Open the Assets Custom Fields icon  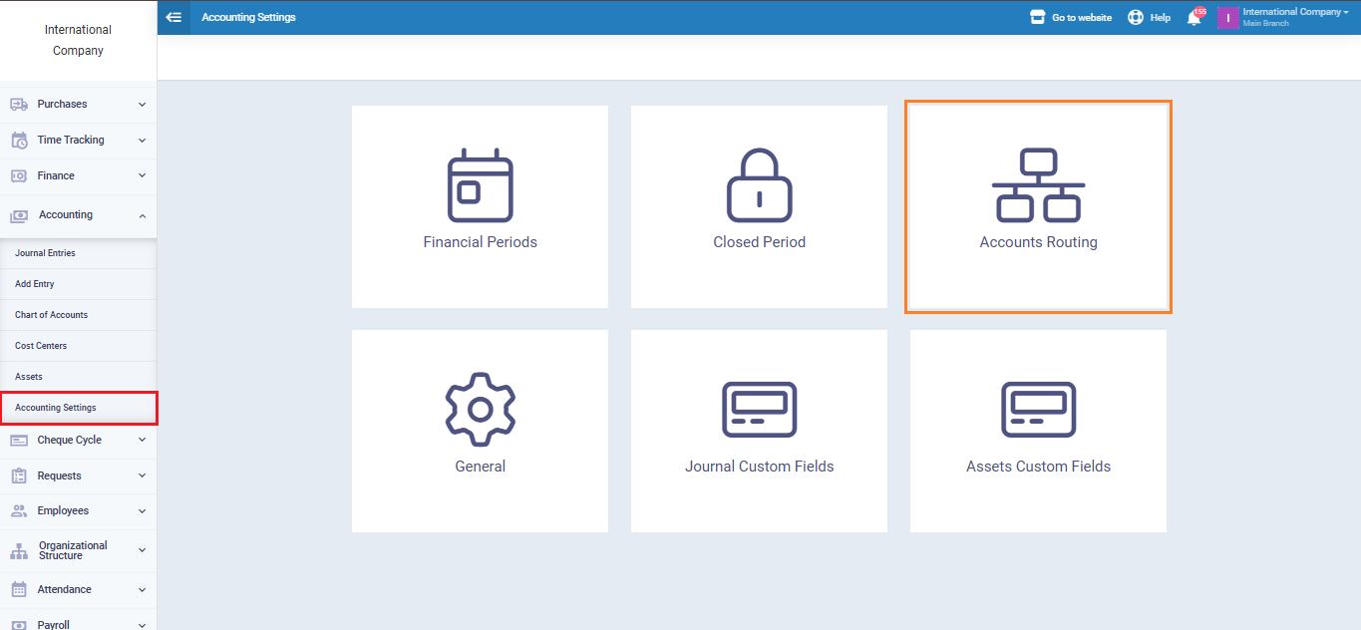pyautogui.click(x=1038, y=410)
